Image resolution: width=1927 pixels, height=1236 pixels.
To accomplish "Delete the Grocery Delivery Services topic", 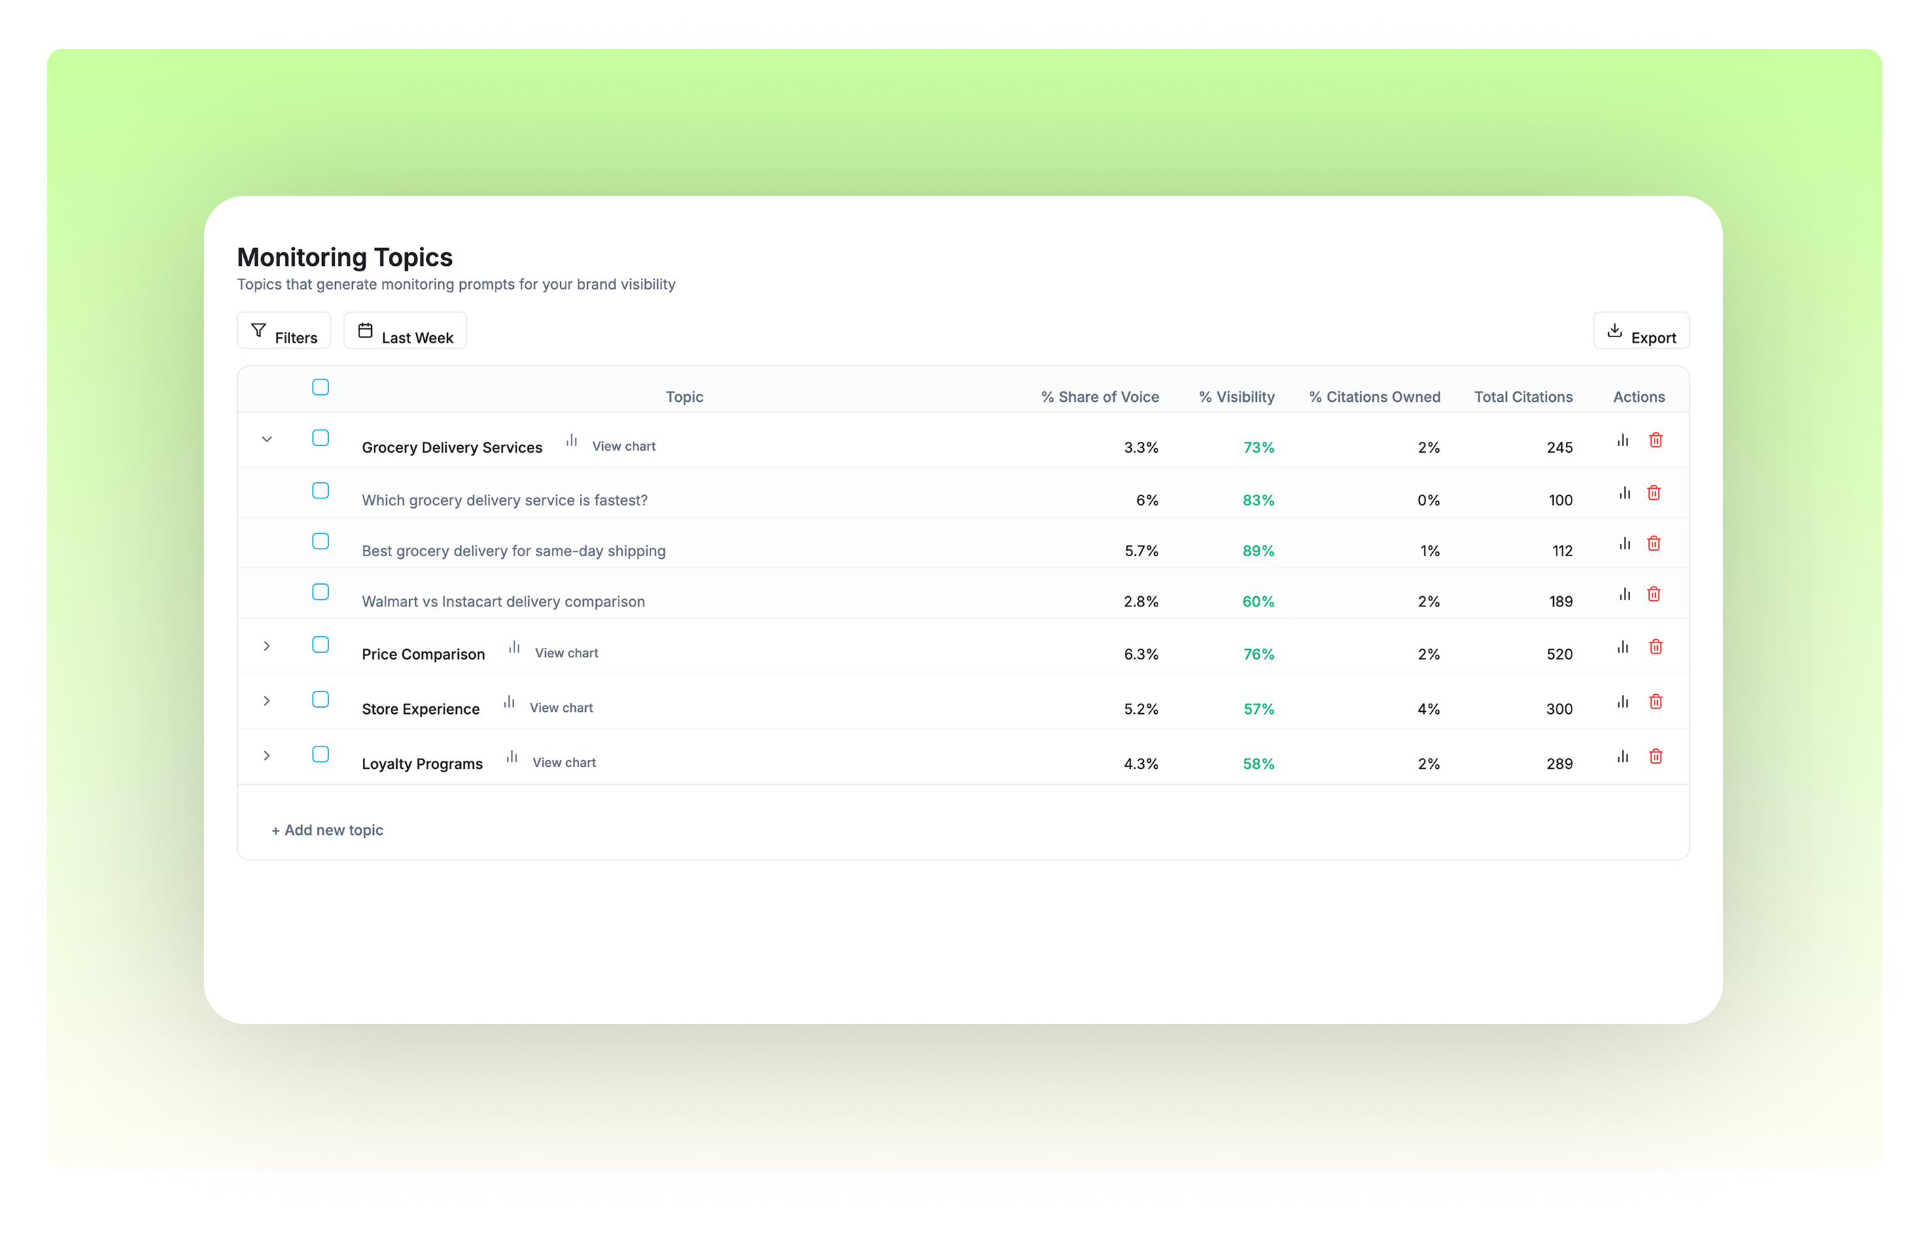I will (x=1655, y=440).
